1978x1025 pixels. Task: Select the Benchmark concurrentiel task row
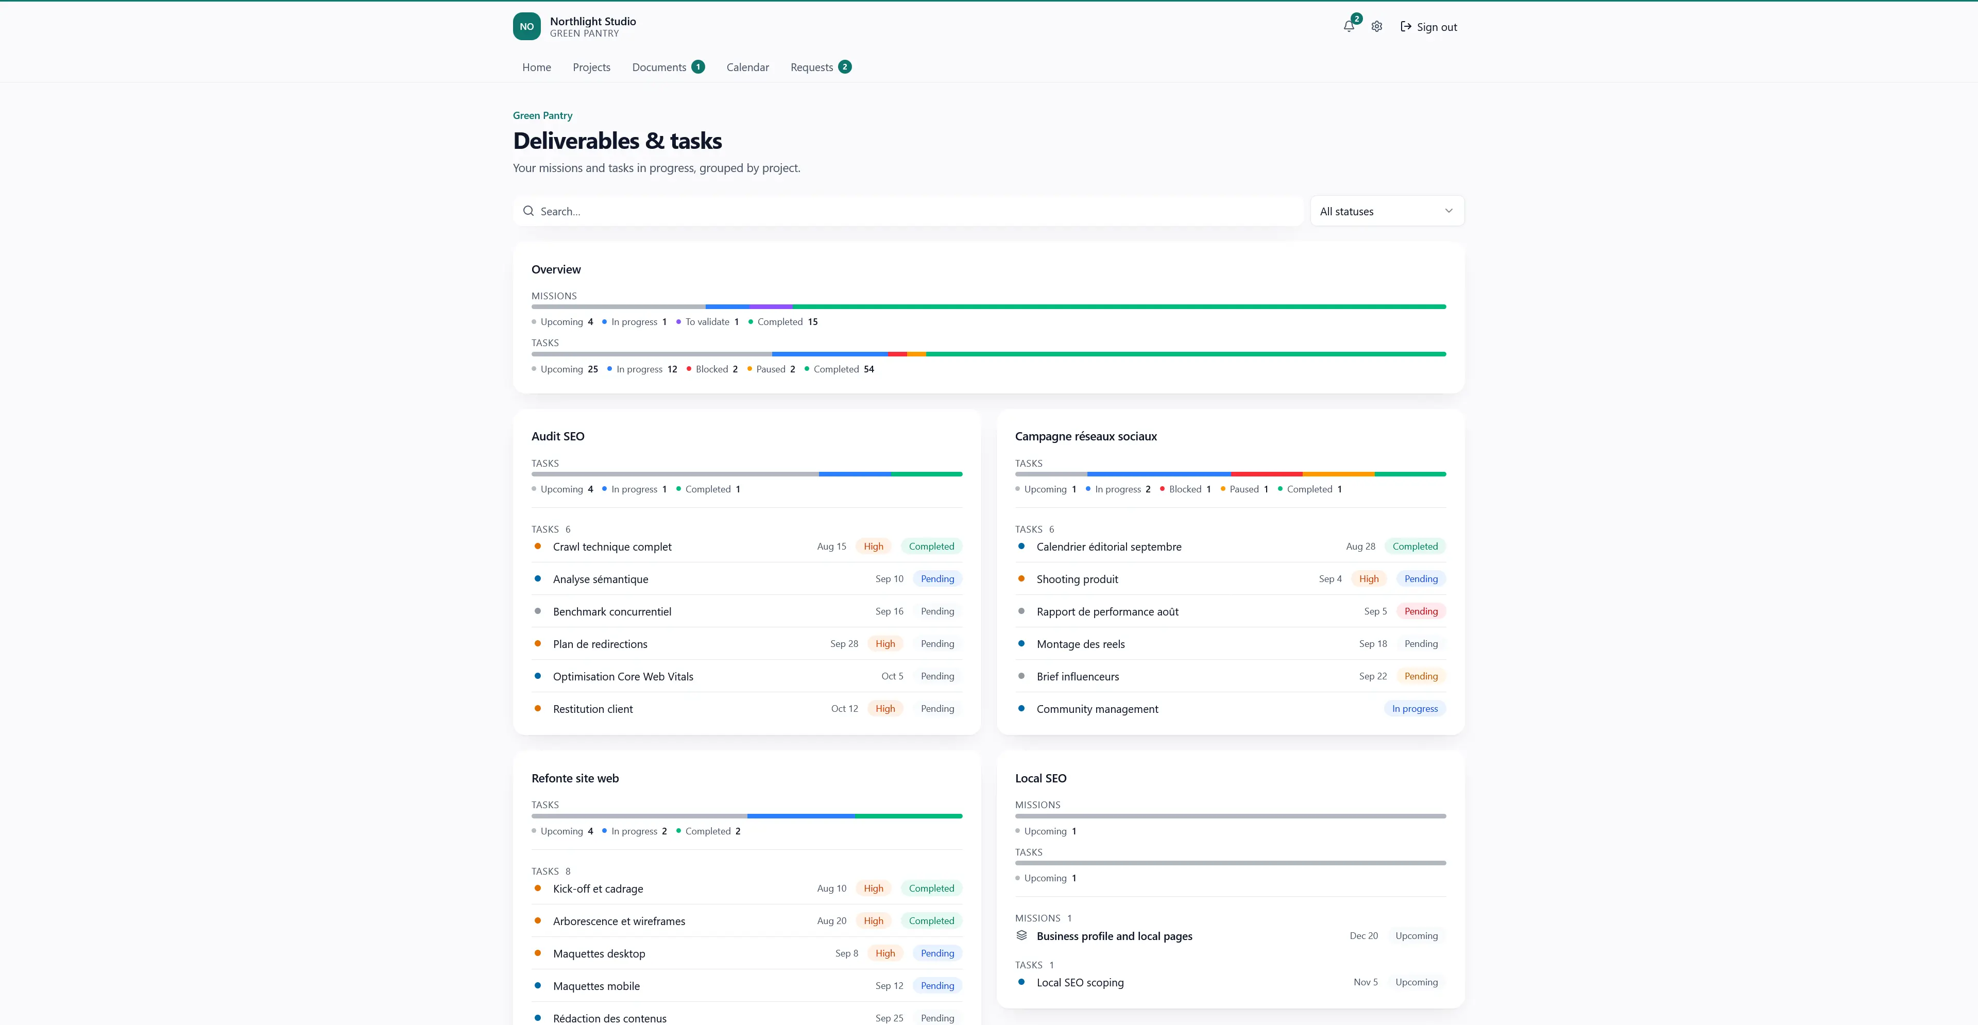tap(746, 611)
